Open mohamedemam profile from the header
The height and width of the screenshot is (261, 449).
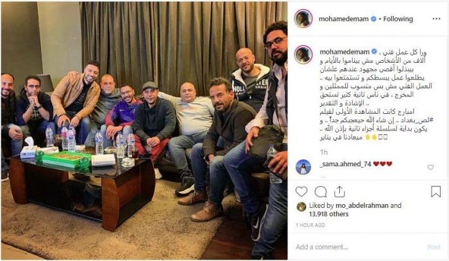point(343,19)
